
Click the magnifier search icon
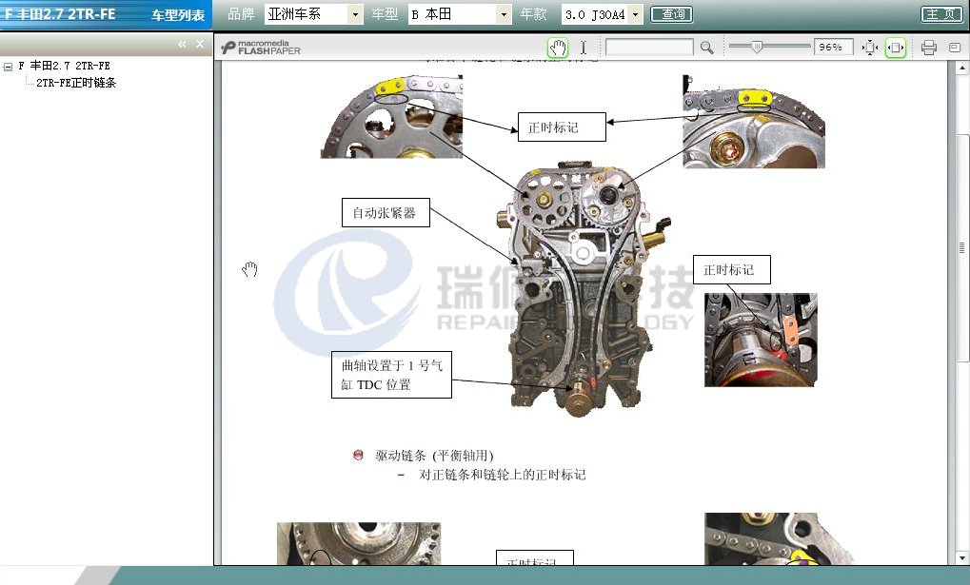pyautogui.click(x=706, y=48)
